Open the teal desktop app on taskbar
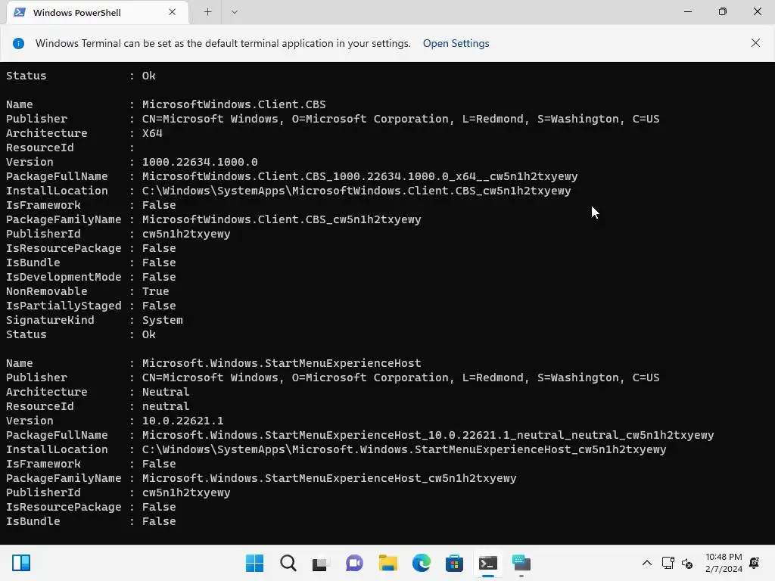This screenshot has height=581, width=775. pyautogui.click(x=521, y=563)
